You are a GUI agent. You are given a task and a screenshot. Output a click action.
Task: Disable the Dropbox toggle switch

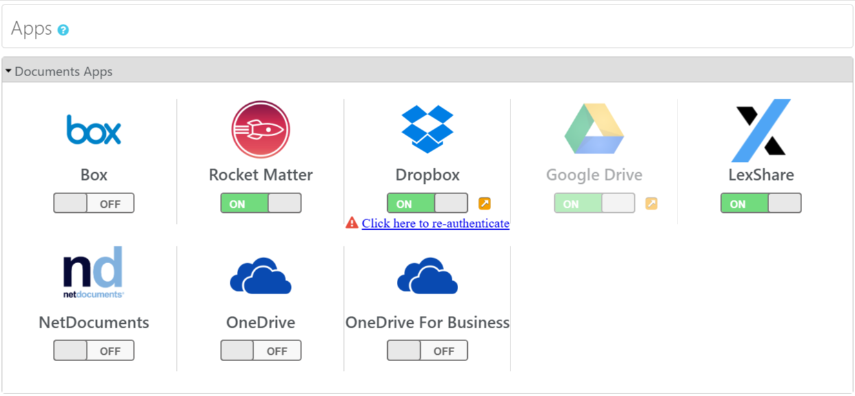tap(427, 203)
